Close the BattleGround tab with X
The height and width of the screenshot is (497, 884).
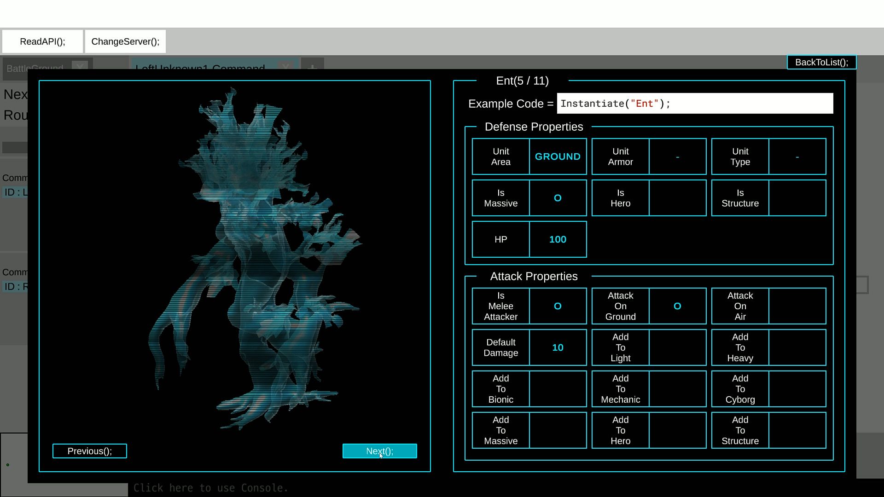point(80,64)
